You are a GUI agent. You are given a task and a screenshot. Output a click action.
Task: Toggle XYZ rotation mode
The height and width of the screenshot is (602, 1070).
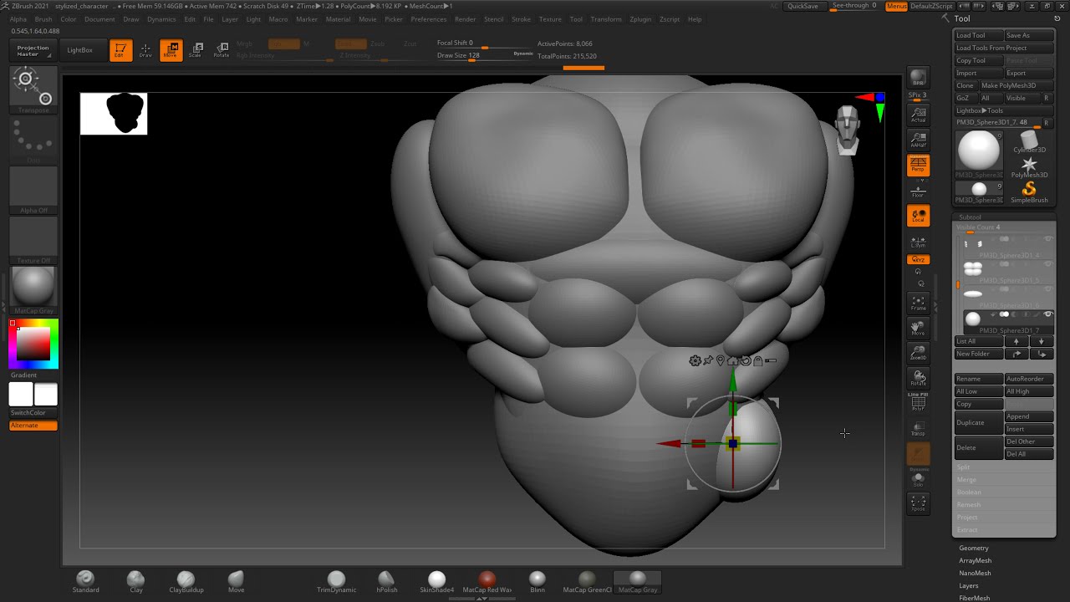(918, 260)
